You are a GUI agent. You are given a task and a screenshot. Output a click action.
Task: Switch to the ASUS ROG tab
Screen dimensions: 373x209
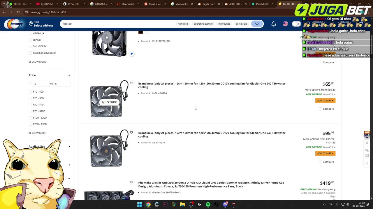point(236,4)
